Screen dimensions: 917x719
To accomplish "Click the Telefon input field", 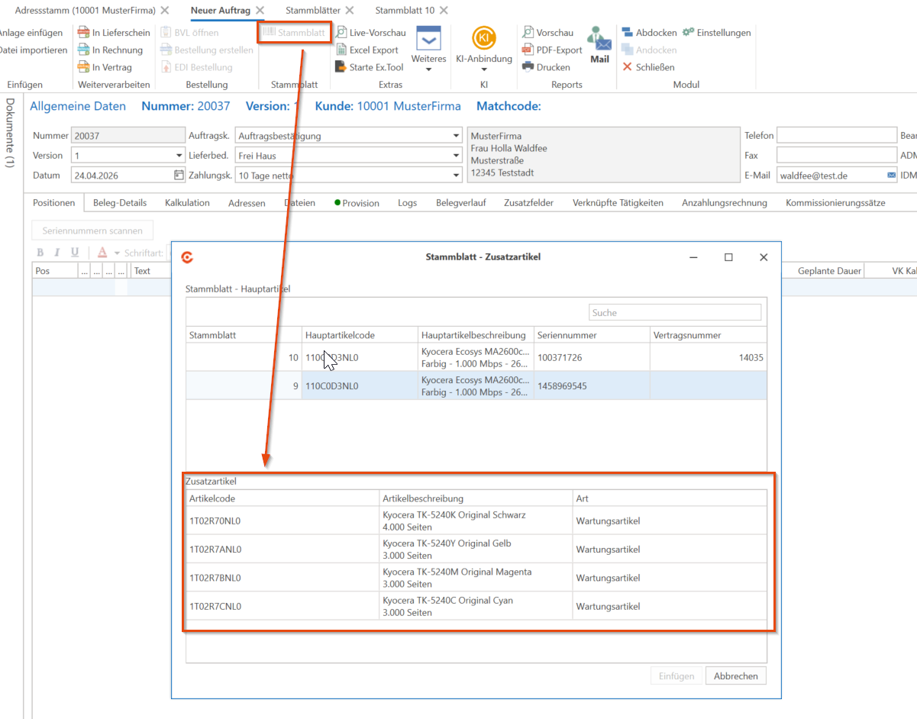I will click(x=837, y=136).
